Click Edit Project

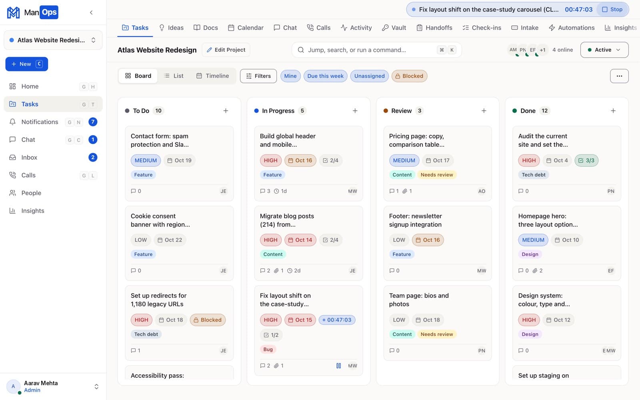coord(226,50)
